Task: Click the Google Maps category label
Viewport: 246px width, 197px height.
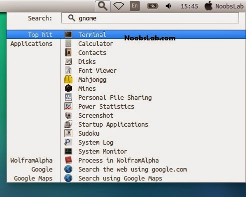Action: [33, 179]
